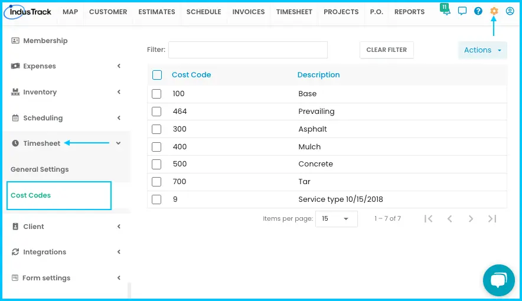Check the box for cost code 464
This screenshot has height=301, width=522.
[156, 112]
